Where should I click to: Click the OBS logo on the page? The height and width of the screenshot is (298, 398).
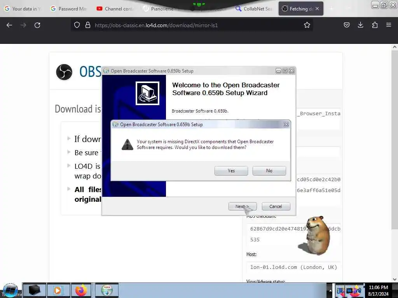coord(64,72)
